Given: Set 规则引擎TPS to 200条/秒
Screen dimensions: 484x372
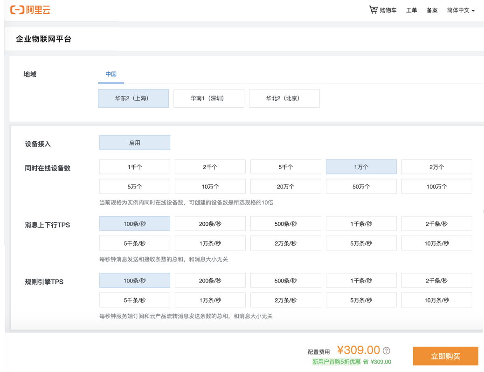Looking at the screenshot, I should [210, 281].
